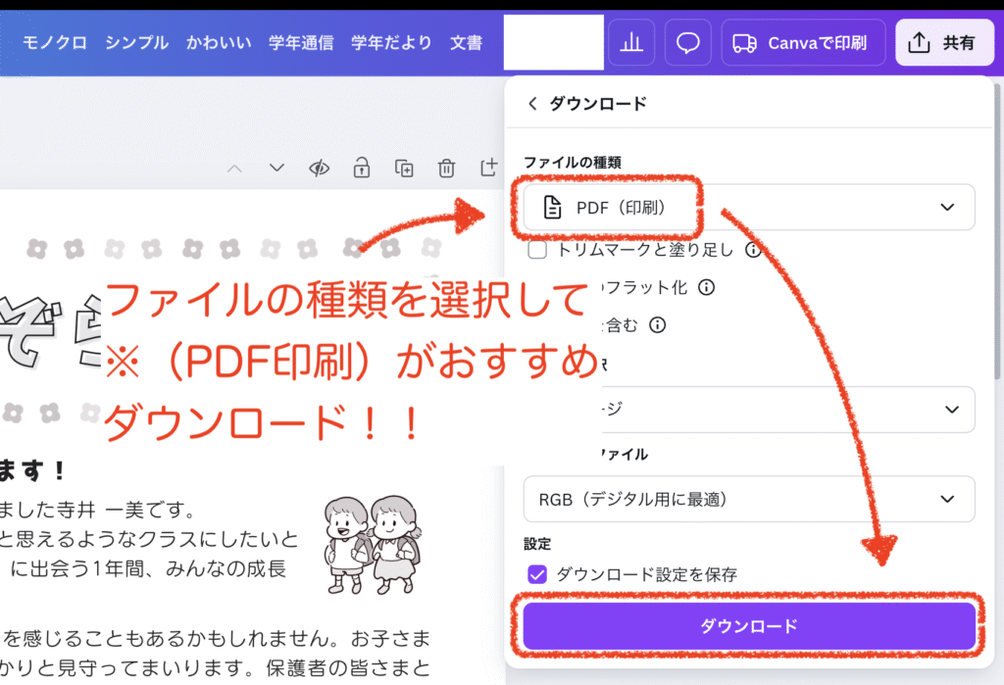Click the duplicate page icon
Viewport: 1004px width, 685px height.
404,169
